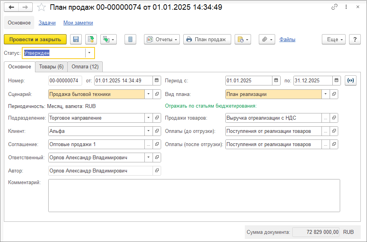Print via План продаж button
367x242 pixels.
click(x=207, y=40)
